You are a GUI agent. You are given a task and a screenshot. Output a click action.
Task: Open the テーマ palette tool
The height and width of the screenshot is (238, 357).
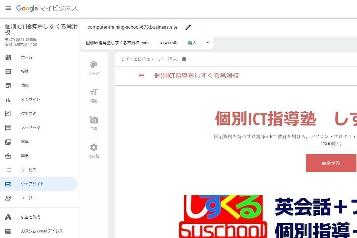94,68
